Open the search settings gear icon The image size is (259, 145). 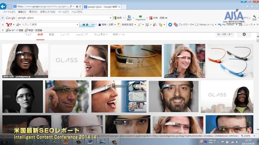244,34
